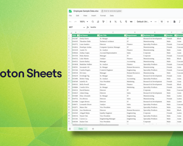
Task: Select column E header
Action: coord(155,32)
